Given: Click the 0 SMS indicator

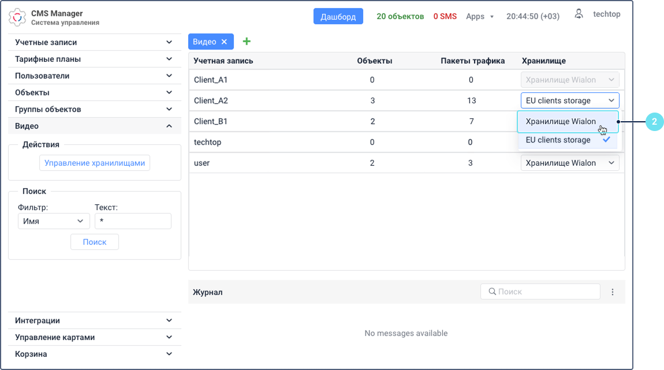Looking at the screenshot, I should [445, 16].
